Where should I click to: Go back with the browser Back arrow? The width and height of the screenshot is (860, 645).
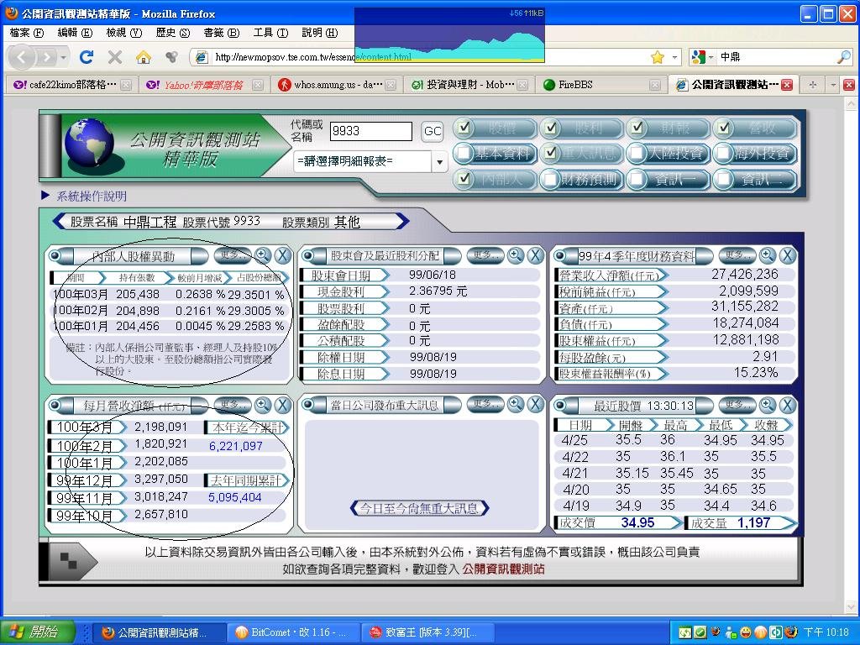(22, 57)
